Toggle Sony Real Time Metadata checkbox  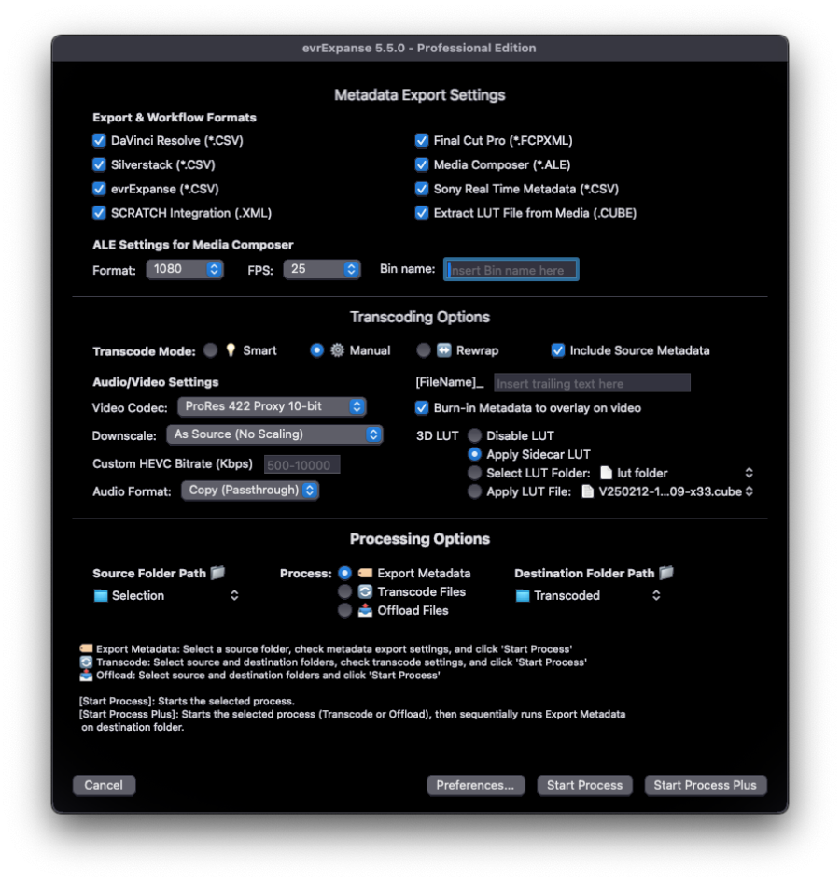pos(422,189)
